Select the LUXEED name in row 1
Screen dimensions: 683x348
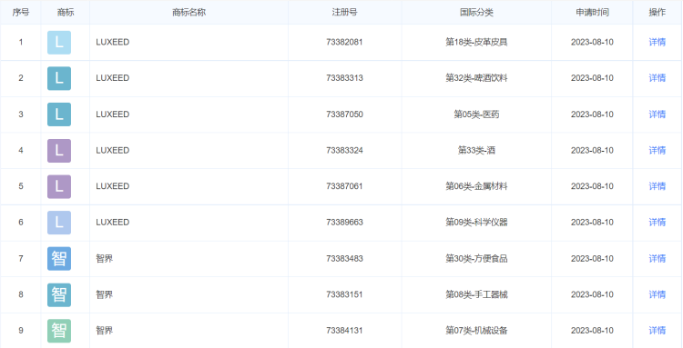tap(112, 42)
